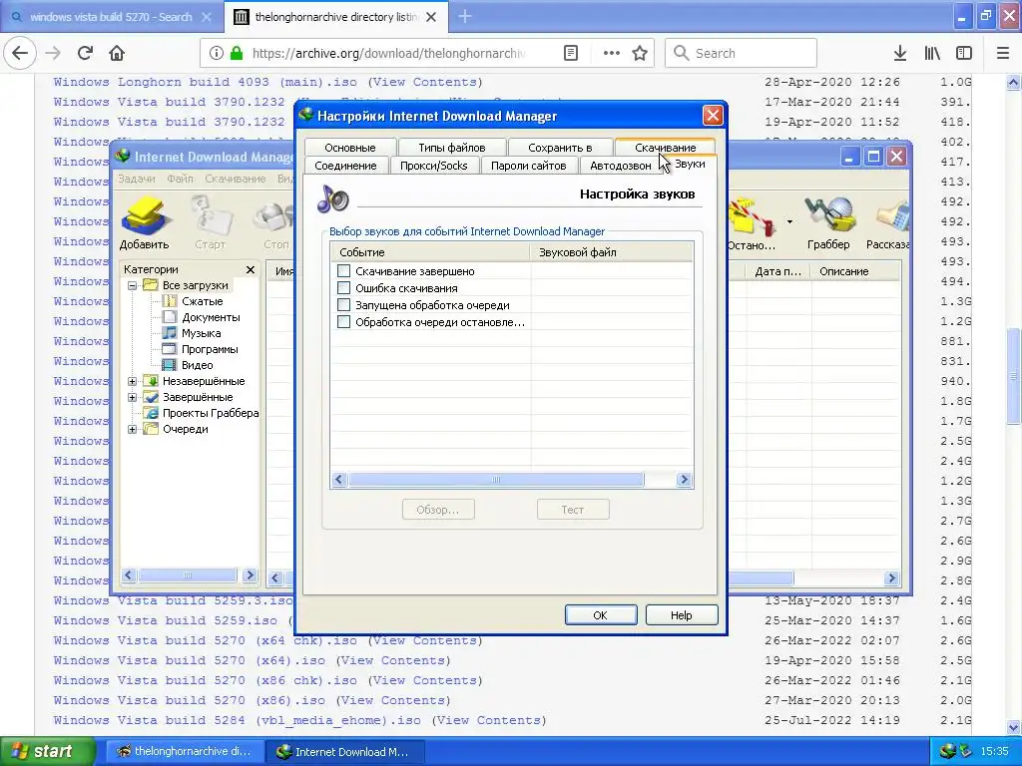The width and height of the screenshot is (1022, 766).
Task: Open Автодозвон settings tab
Action: (x=620, y=166)
